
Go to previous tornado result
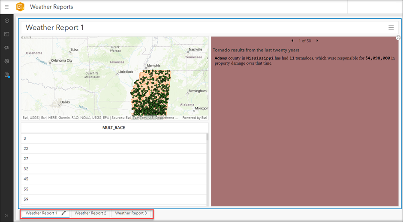(x=292, y=41)
